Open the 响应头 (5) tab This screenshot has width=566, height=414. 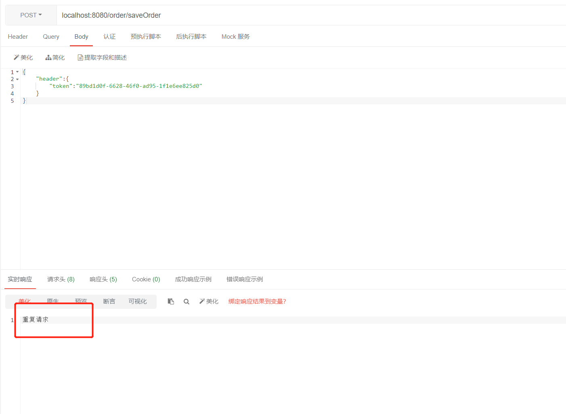point(103,279)
